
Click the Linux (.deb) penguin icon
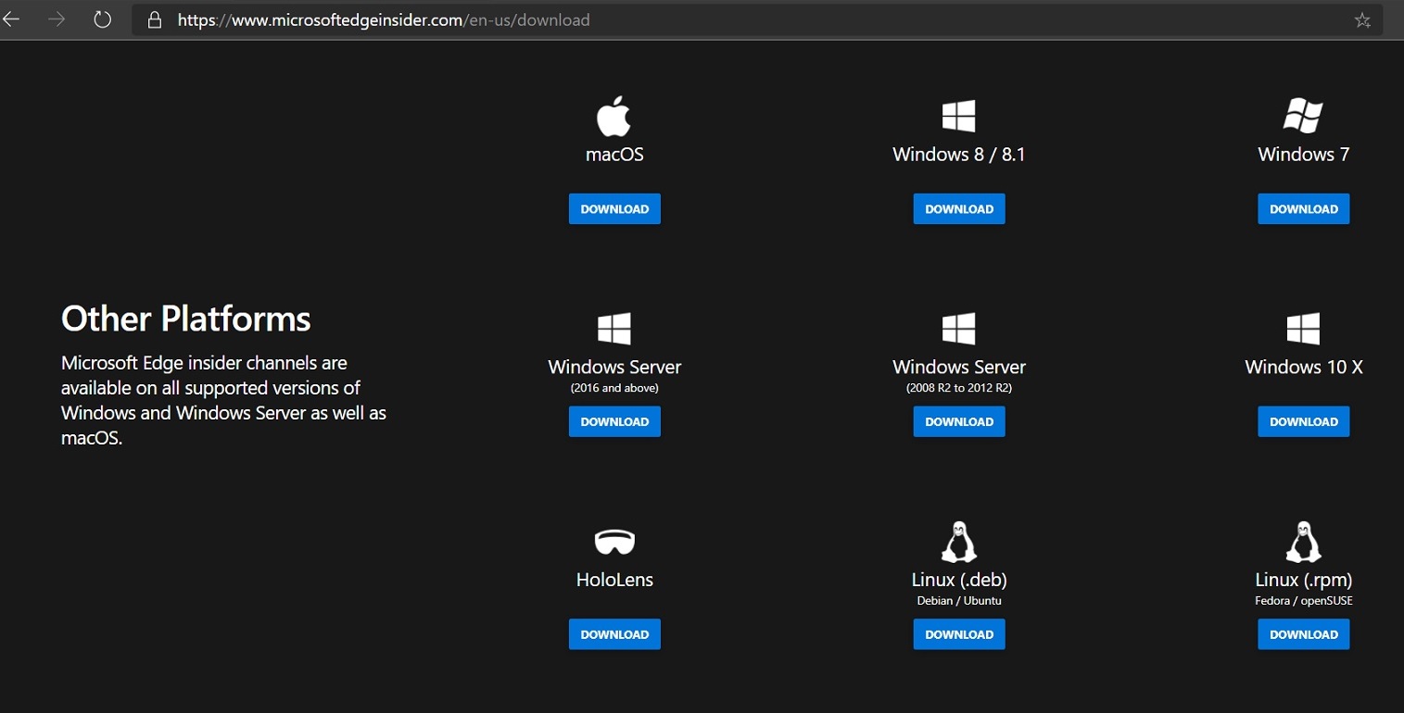(958, 542)
